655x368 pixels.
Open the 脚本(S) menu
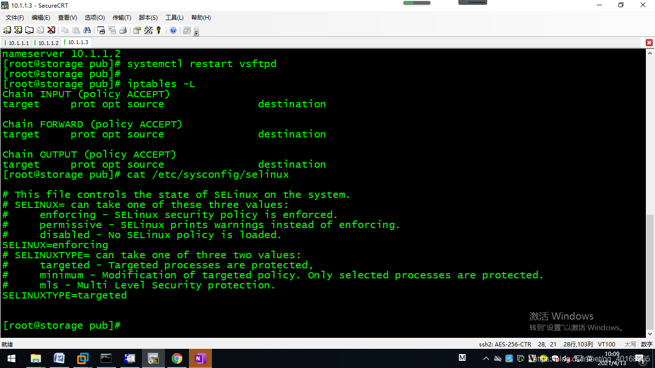coord(148,18)
